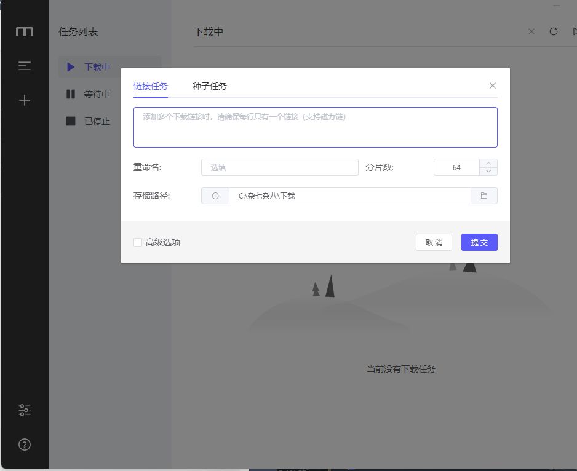Click the delete selected tasks X icon

coord(531,31)
